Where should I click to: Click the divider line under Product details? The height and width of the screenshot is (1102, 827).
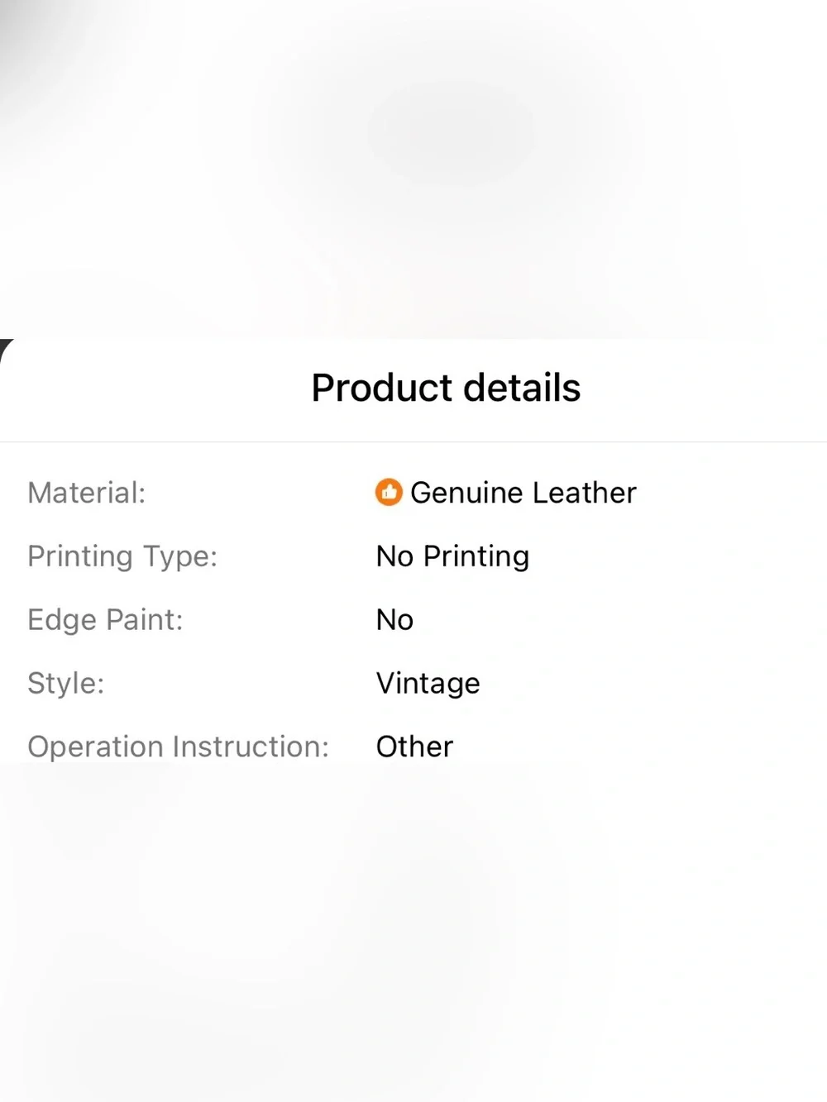[x=413, y=441]
